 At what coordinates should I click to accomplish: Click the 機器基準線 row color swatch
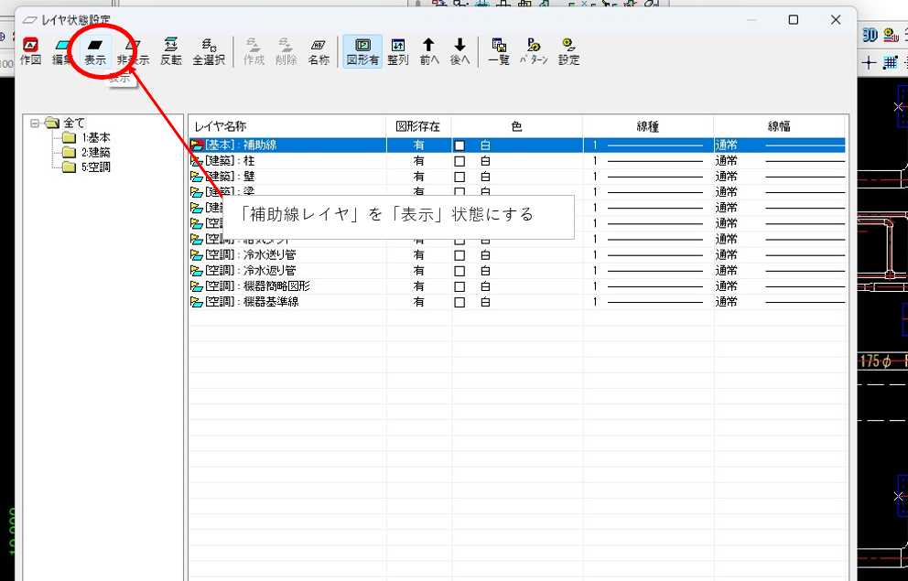pyautogui.click(x=459, y=302)
